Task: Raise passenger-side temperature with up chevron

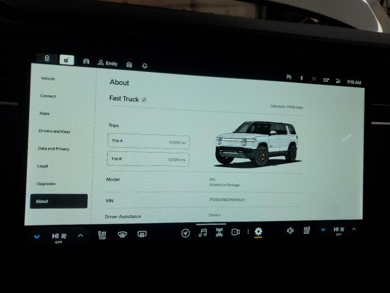Action: (x=354, y=229)
